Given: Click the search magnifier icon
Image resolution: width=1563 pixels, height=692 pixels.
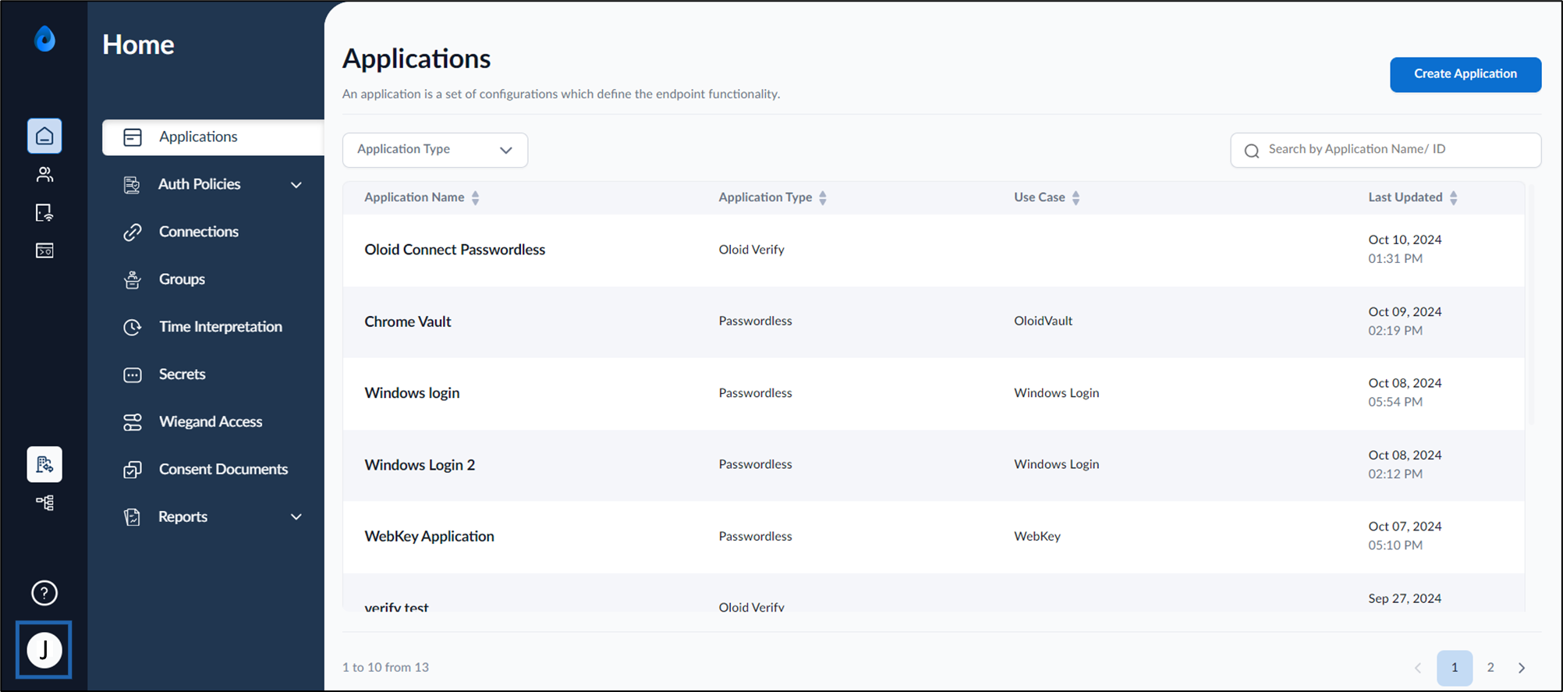Looking at the screenshot, I should 1252,151.
